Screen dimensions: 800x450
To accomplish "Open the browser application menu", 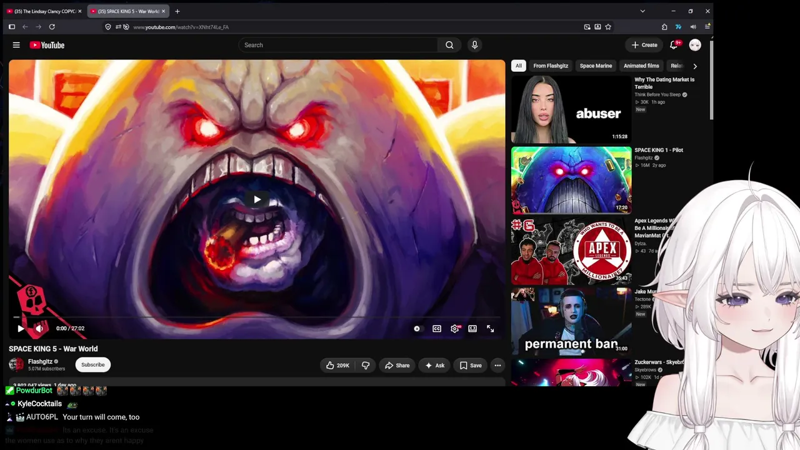I will 707,27.
